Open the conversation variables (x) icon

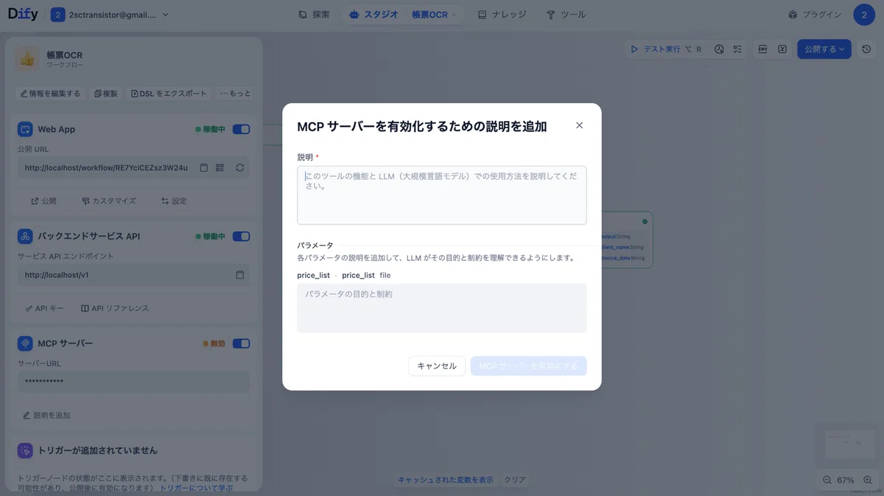pyautogui.click(x=782, y=49)
